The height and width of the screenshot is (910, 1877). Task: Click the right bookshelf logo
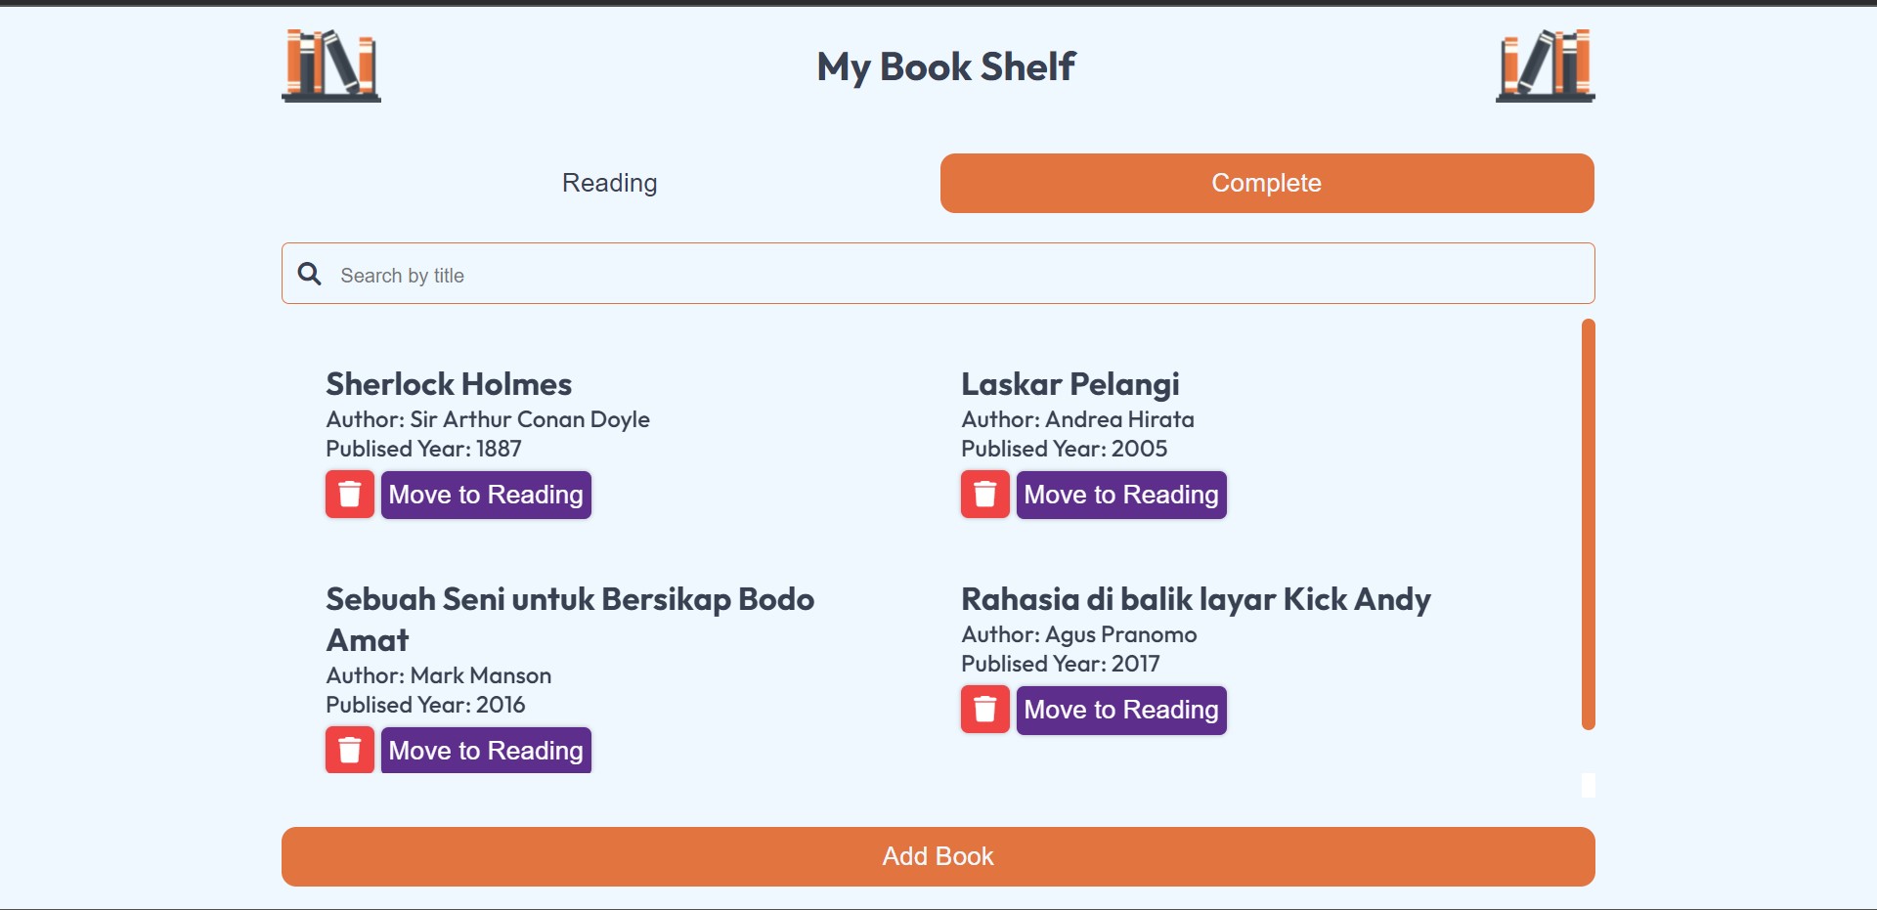click(1545, 65)
